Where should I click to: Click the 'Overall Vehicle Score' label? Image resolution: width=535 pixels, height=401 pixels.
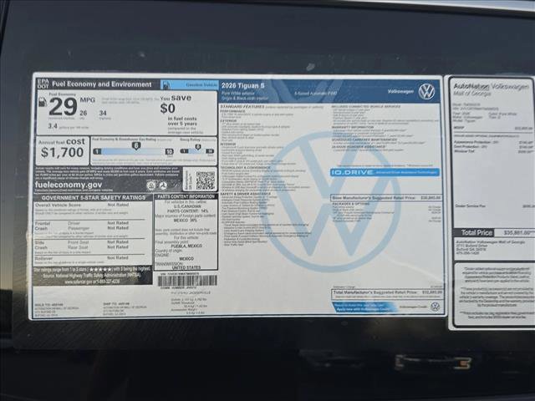click(58, 206)
